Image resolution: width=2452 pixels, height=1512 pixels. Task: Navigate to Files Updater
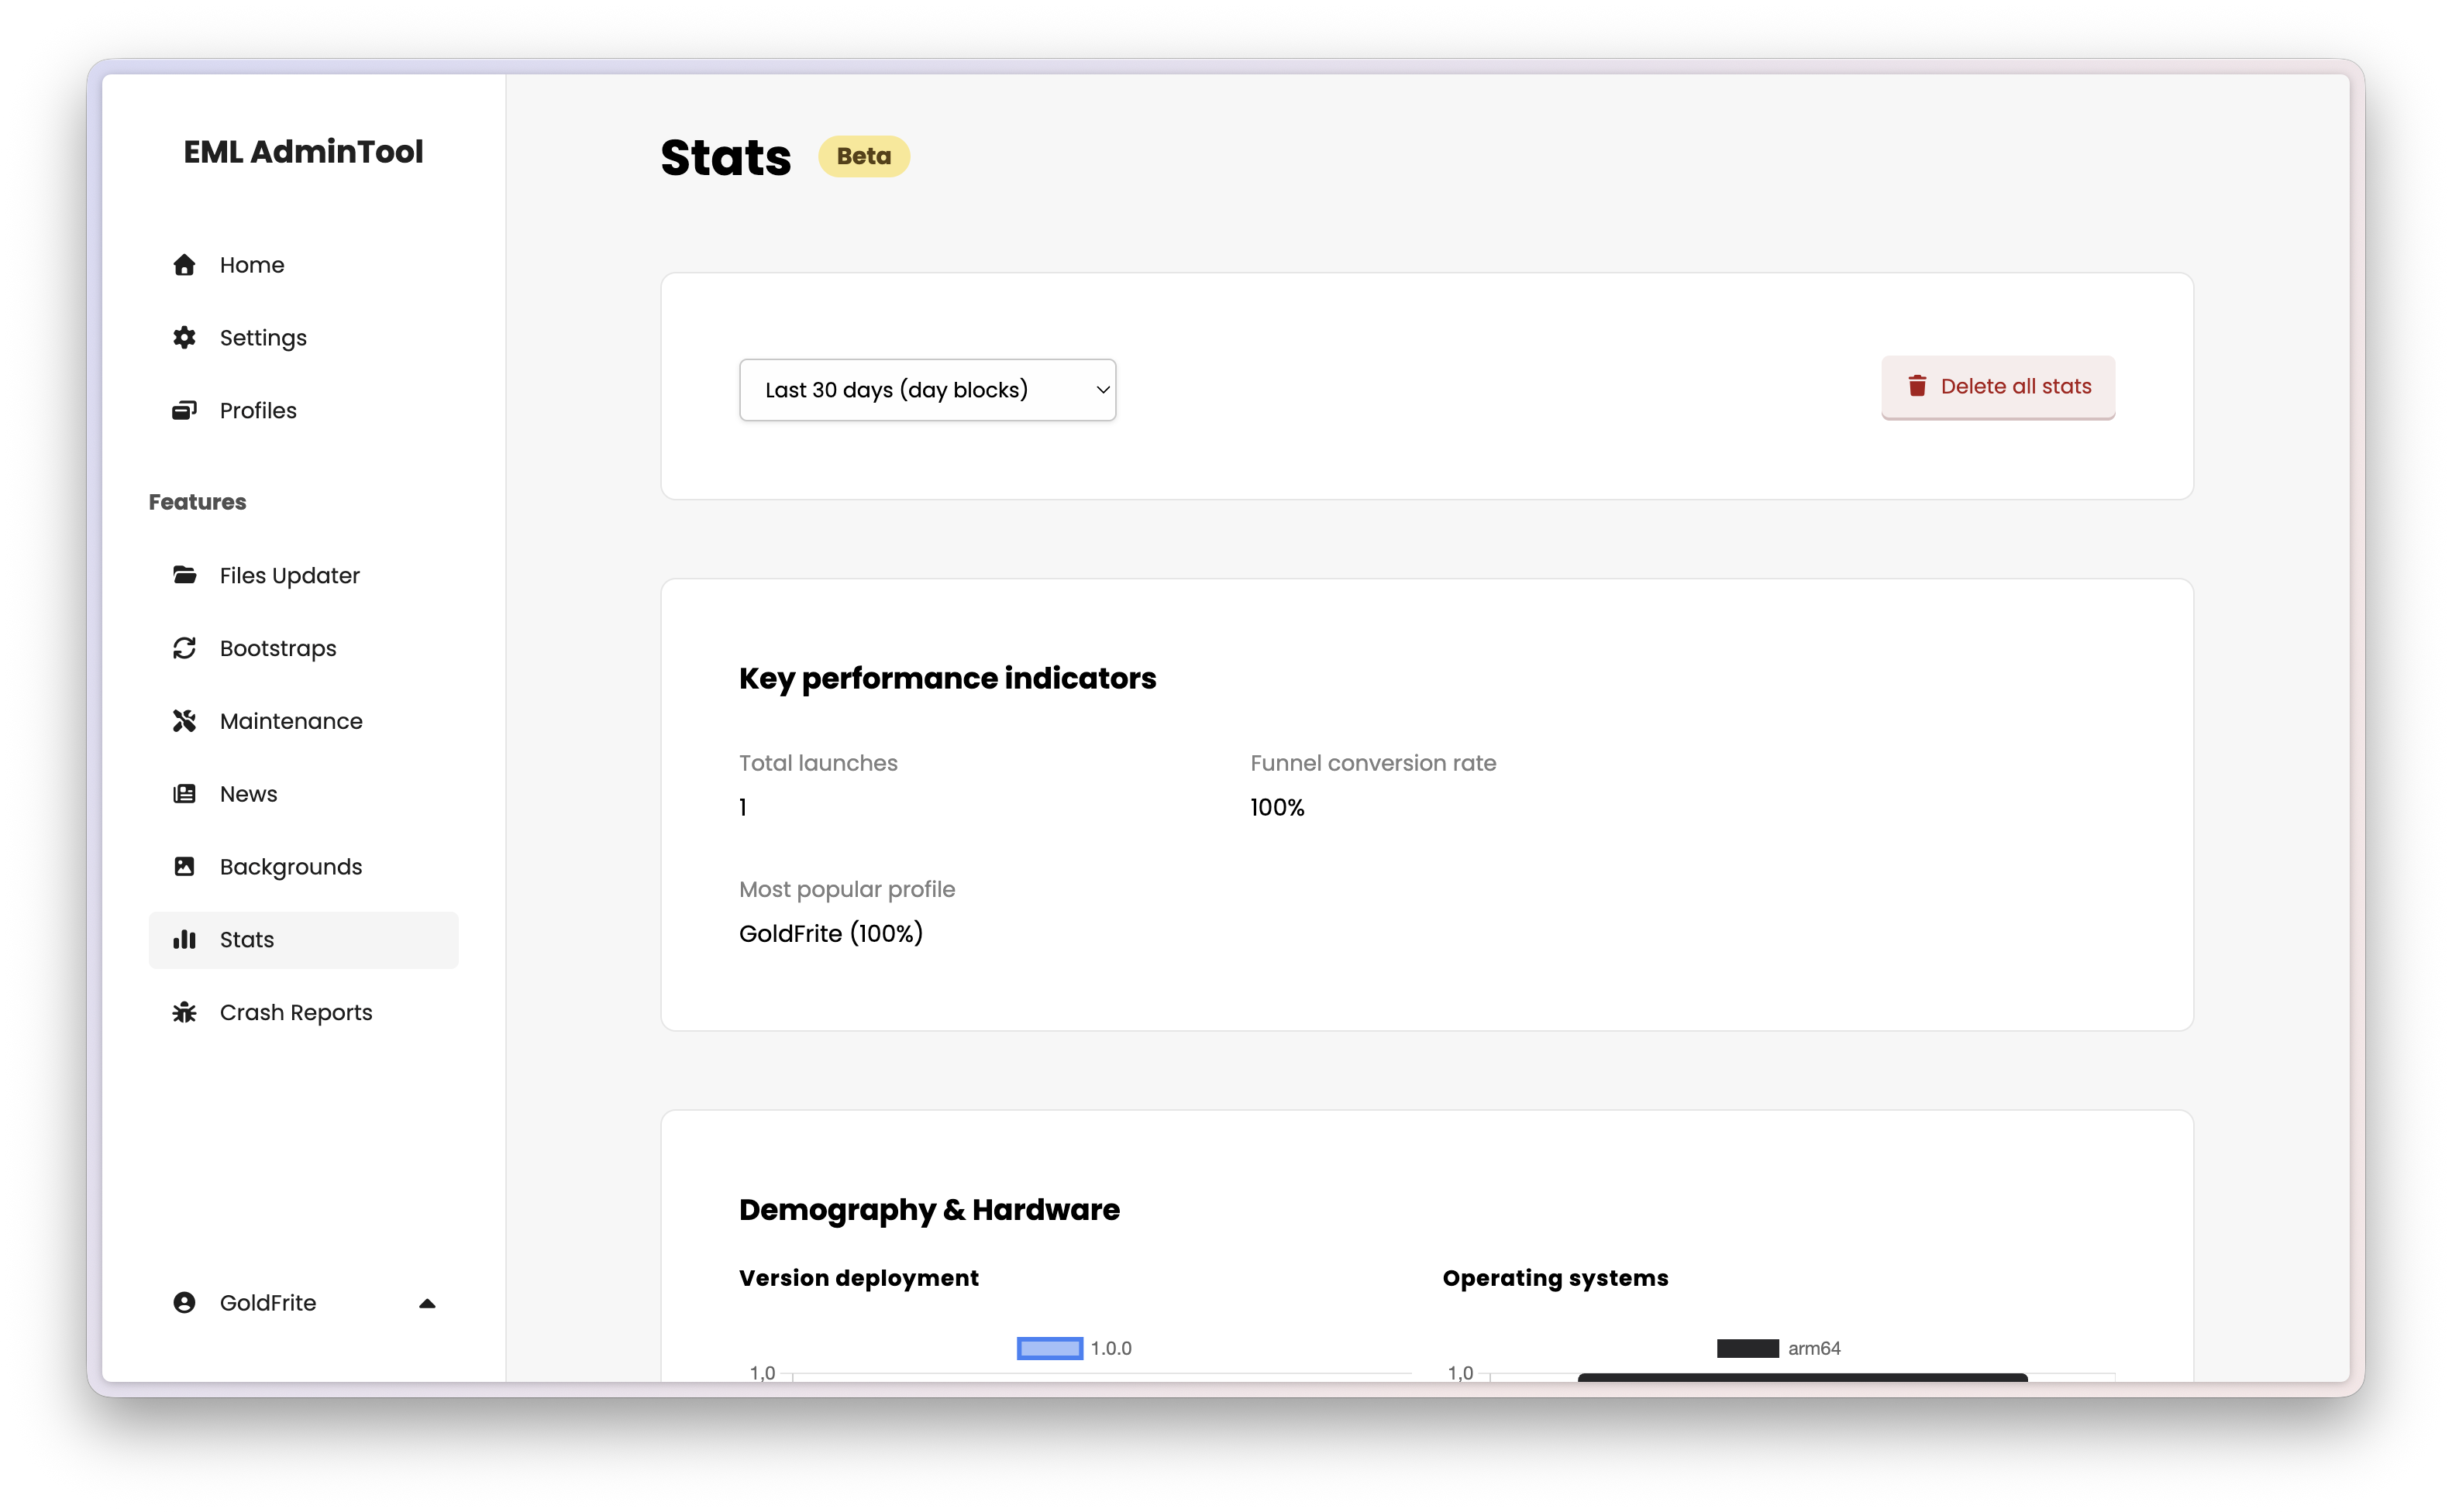coord(303,576)
